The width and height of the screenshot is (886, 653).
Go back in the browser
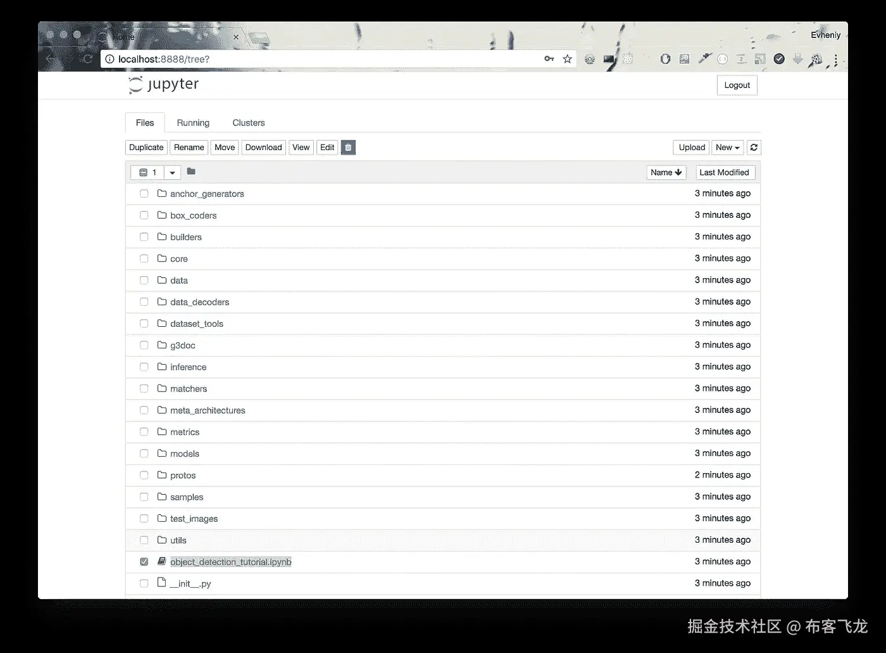tap(51, 59)
